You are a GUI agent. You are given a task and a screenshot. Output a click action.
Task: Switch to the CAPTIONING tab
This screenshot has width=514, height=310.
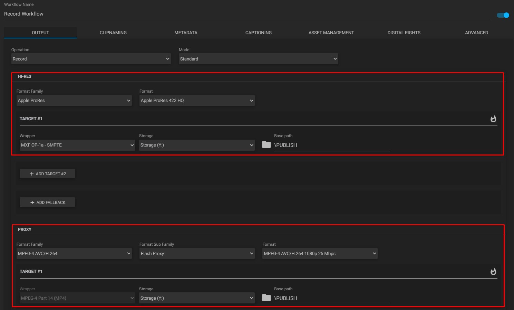(258, 32)
